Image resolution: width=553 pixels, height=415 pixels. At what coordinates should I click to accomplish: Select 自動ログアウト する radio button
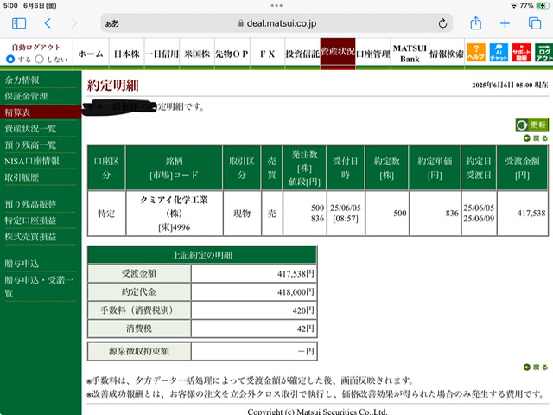pyautogui.click(x=10, y=59)
